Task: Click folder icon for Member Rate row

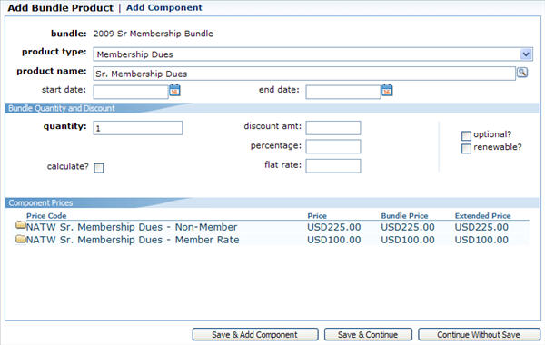Action: tap(21, 239)
